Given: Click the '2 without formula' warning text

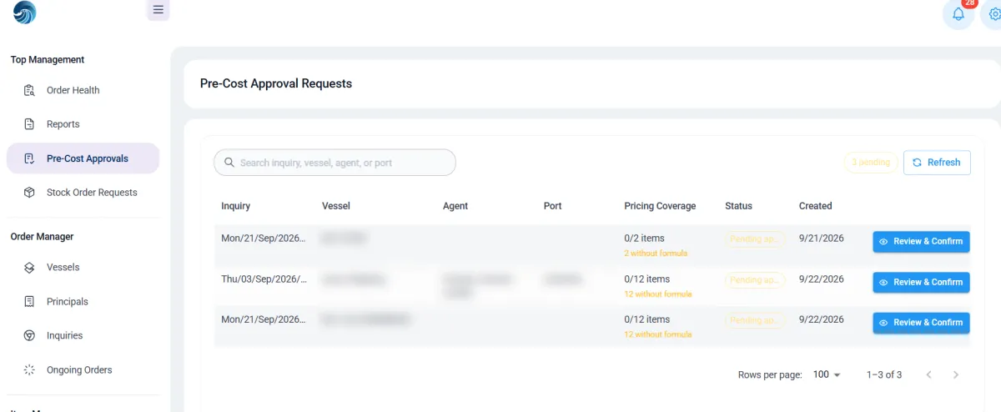Looking at the screenshot, I should 656,253.
